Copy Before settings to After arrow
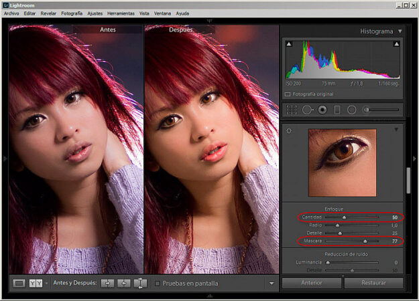This screenshot has height=301, width=419. (x=107, y=283)
